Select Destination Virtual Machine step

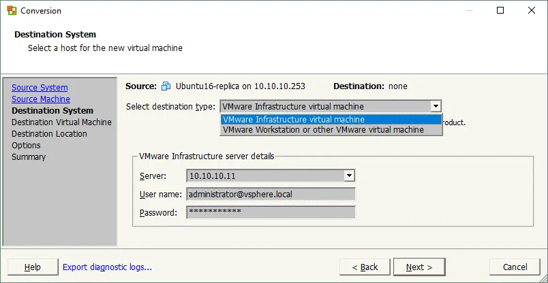point(61,122)
